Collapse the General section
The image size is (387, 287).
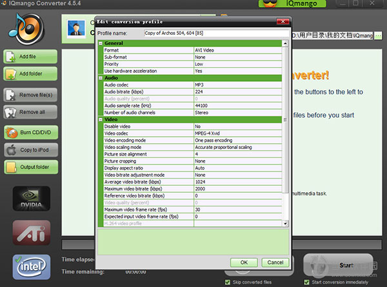(101, 43)
